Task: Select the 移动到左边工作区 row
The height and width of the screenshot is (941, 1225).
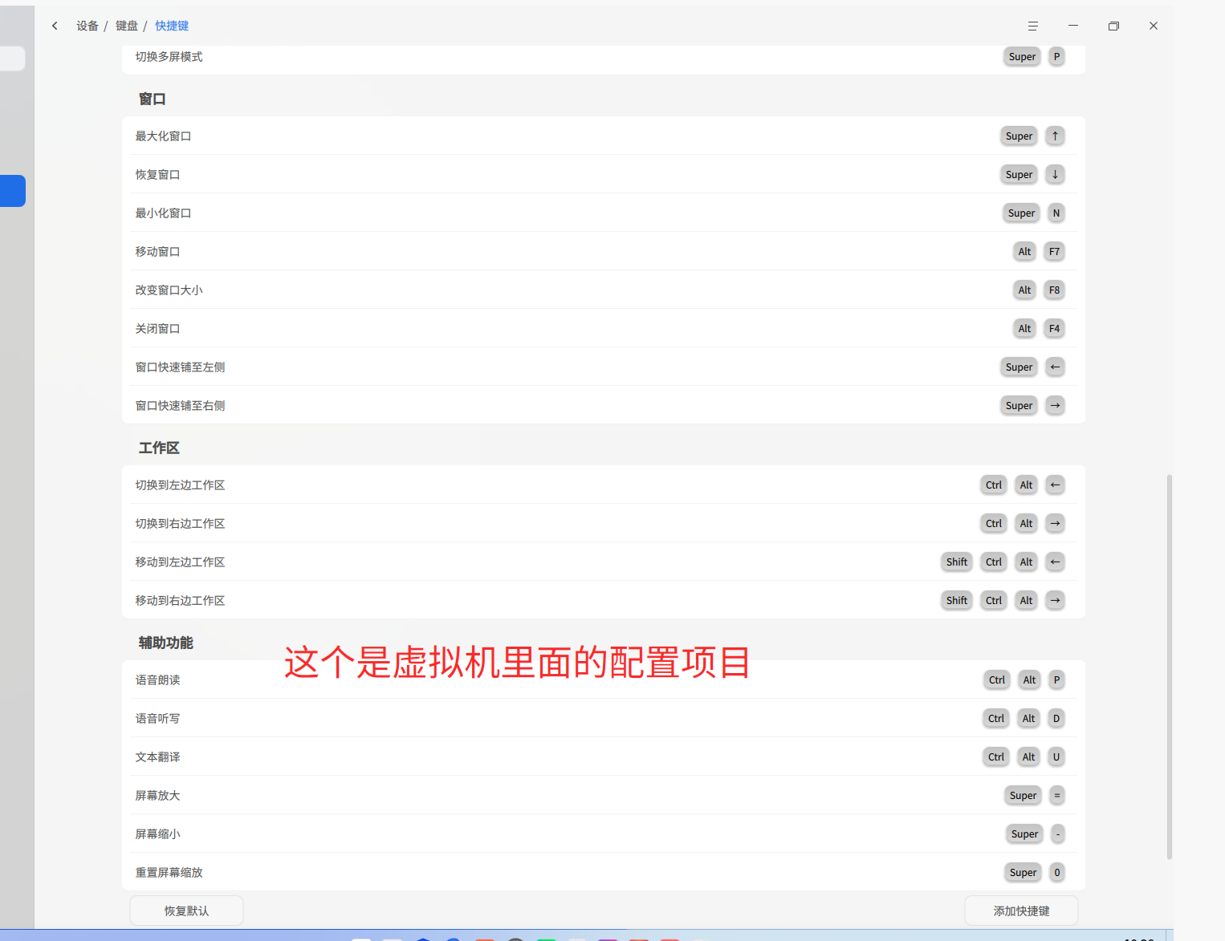Action: (604, 562)
